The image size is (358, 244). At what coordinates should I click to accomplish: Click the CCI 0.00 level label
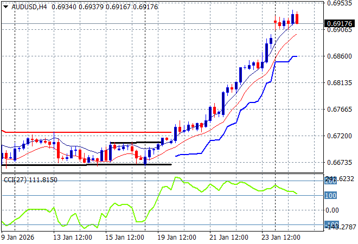coord(332,210)
